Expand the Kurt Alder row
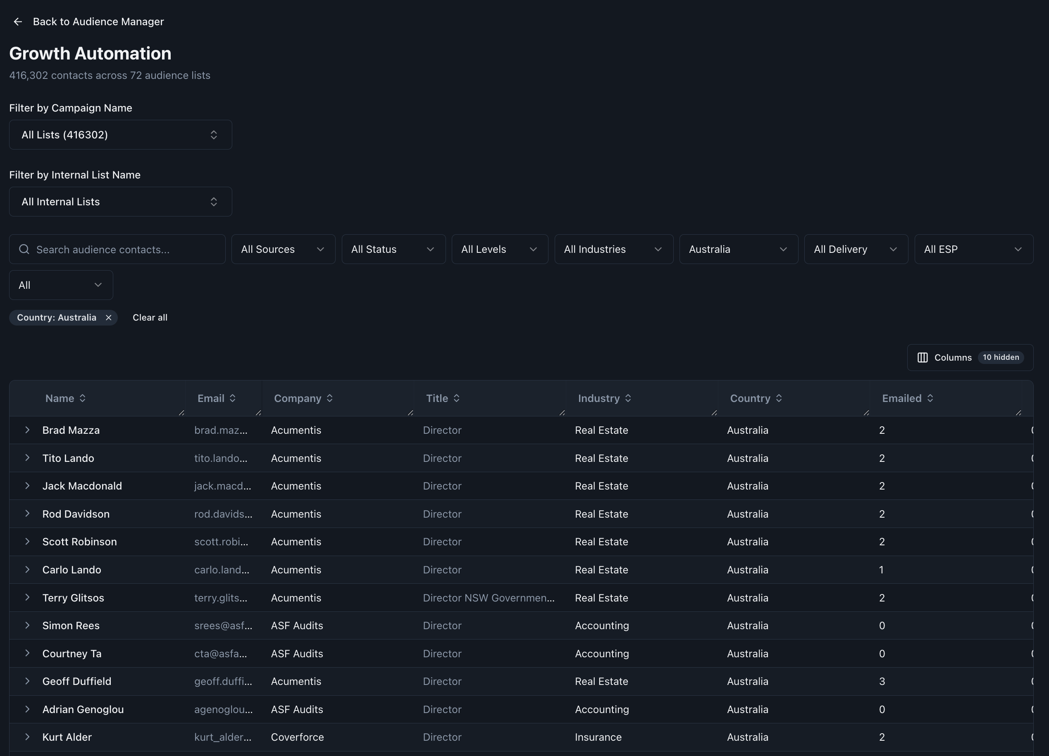Viewport: 1049px width, 756px height. click(x=27, y=737)
